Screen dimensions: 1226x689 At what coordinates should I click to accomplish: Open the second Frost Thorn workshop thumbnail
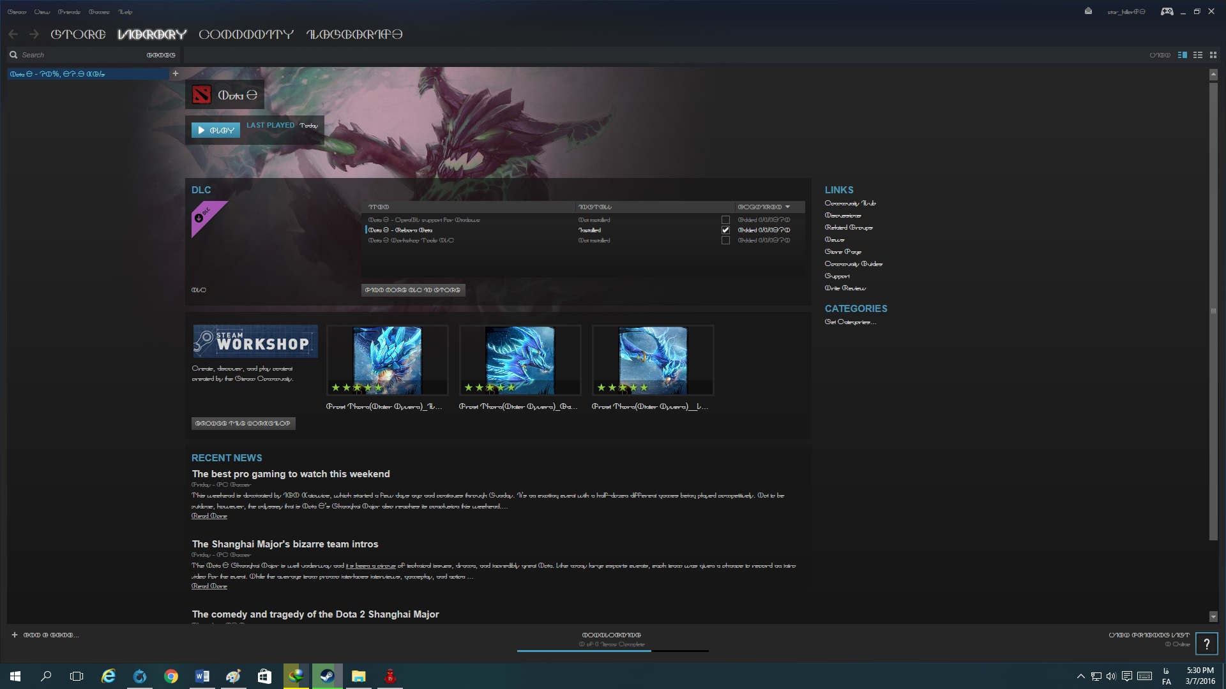pyautogui.click(x=520, y=360)
